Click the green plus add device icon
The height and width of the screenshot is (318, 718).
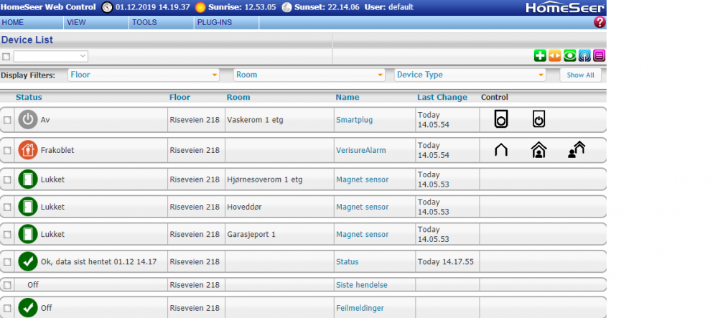(540, 56)
